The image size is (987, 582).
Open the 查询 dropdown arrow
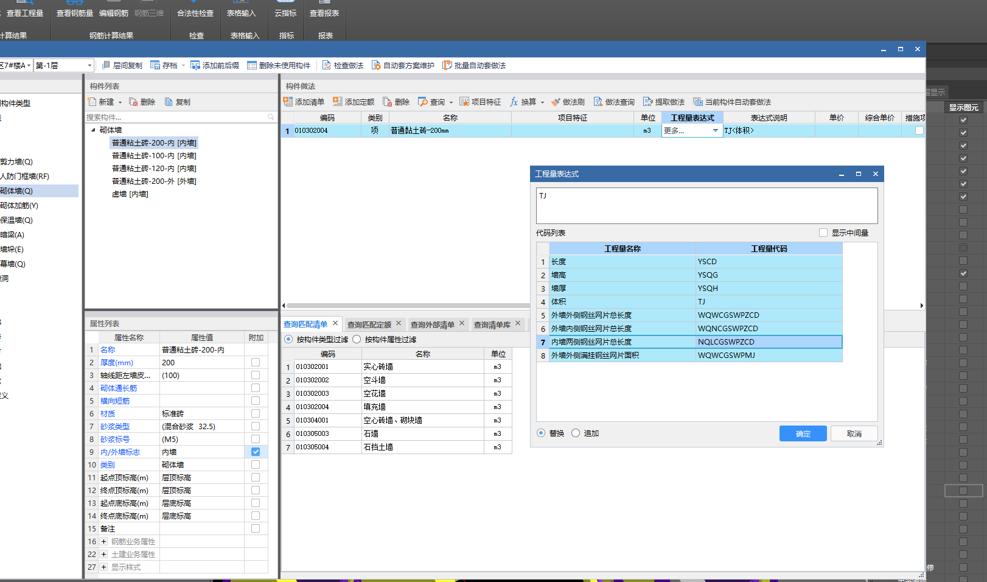click(451, 102)
